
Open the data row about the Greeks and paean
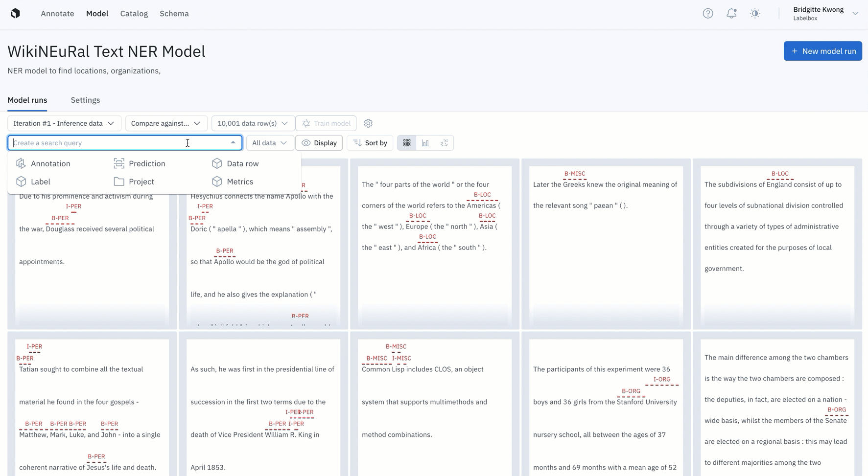click(x=606, y=244)
